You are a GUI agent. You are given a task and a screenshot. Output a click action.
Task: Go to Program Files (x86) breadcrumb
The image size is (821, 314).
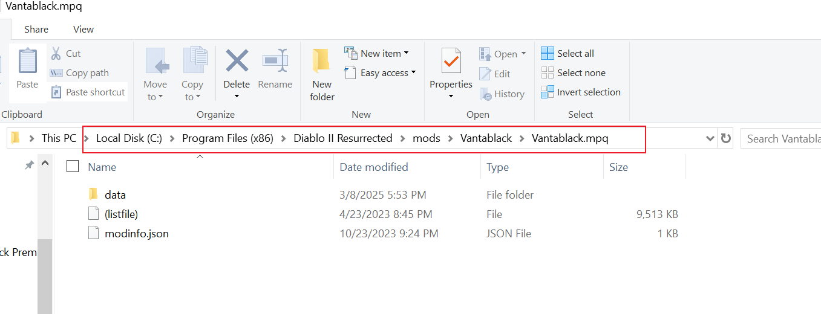pos(227,138)
